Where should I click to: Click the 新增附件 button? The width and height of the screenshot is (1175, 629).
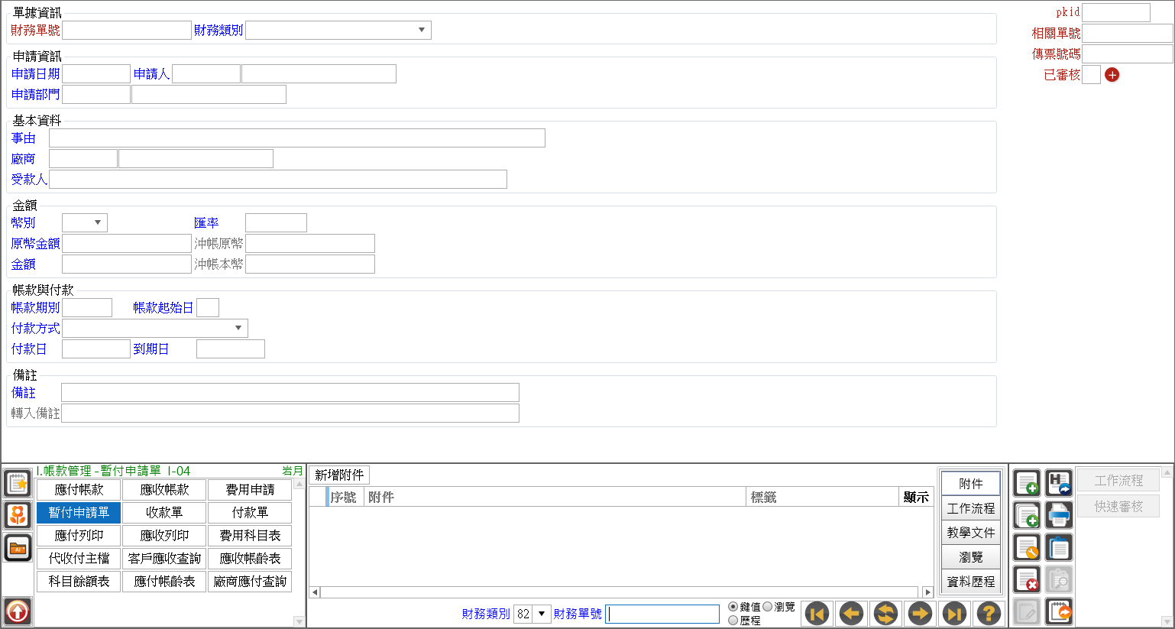coord(339,475)
